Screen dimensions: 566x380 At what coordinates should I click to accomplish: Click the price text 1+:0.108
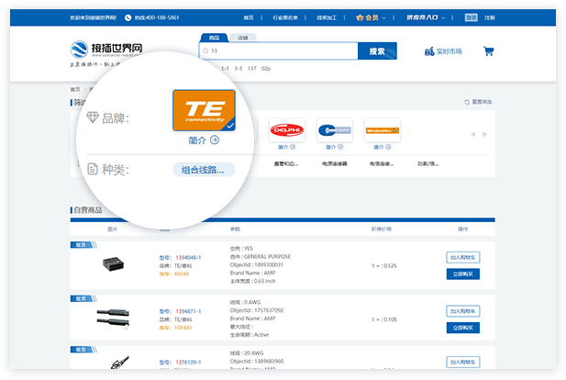tap(384, 319)
